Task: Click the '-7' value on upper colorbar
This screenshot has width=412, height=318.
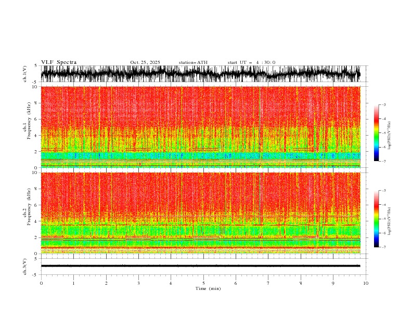Action: 383,161
